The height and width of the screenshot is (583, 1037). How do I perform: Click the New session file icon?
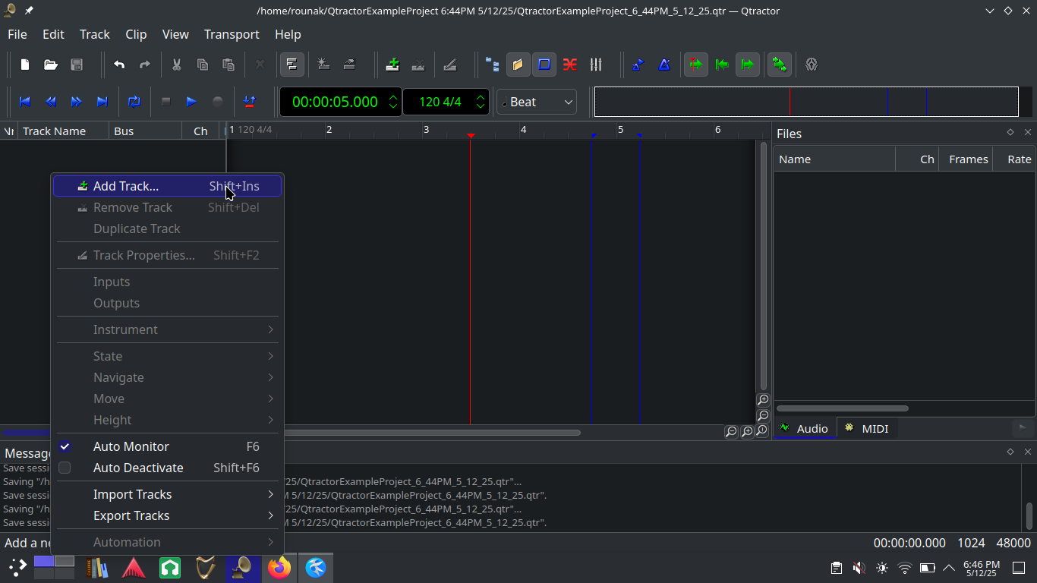[25, 65]
